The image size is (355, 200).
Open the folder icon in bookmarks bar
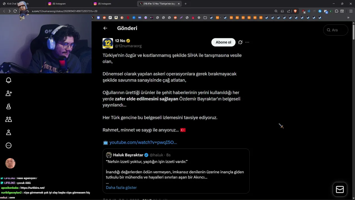205,17
